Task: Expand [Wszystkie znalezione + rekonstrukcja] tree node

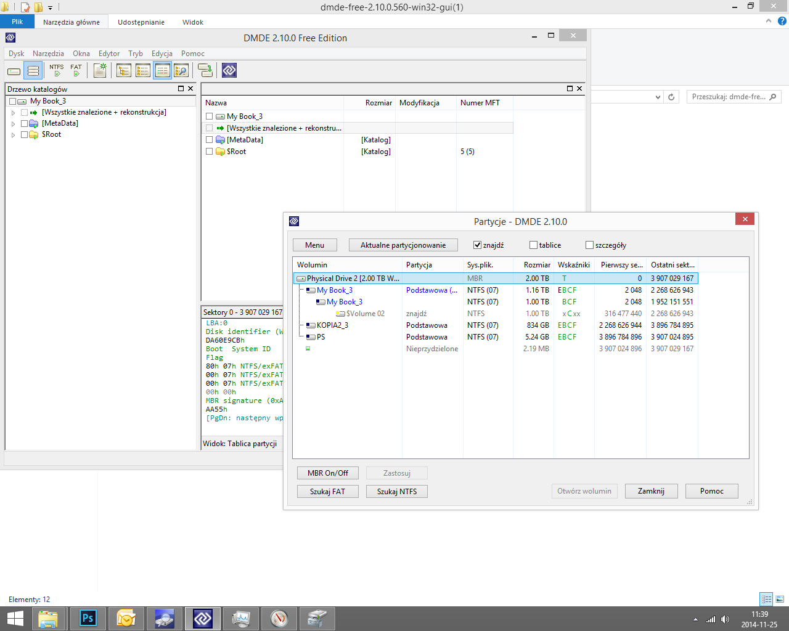Action: (13, 113)
